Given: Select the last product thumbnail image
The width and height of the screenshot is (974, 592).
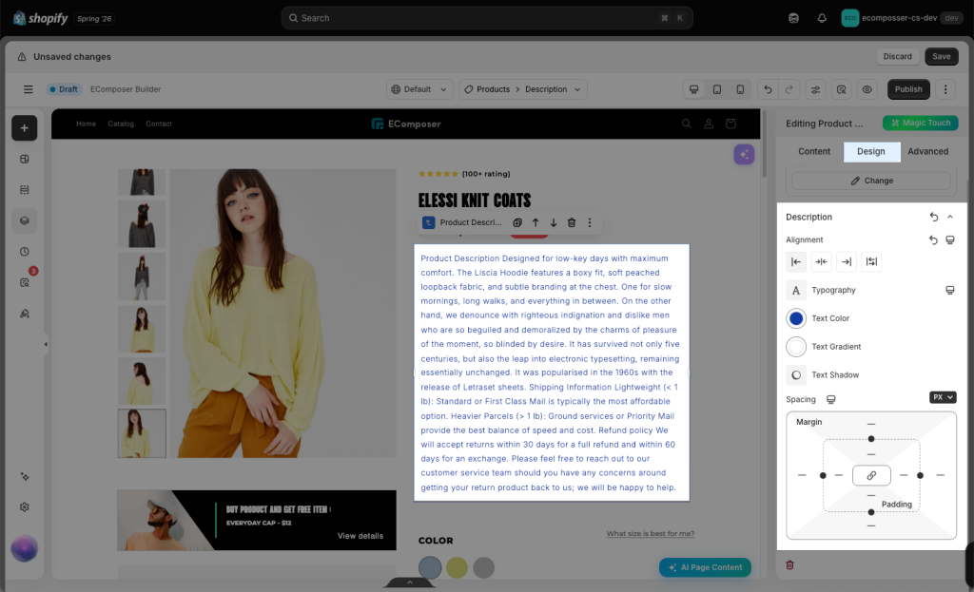Looking at the screenshot, I should 142,433.
